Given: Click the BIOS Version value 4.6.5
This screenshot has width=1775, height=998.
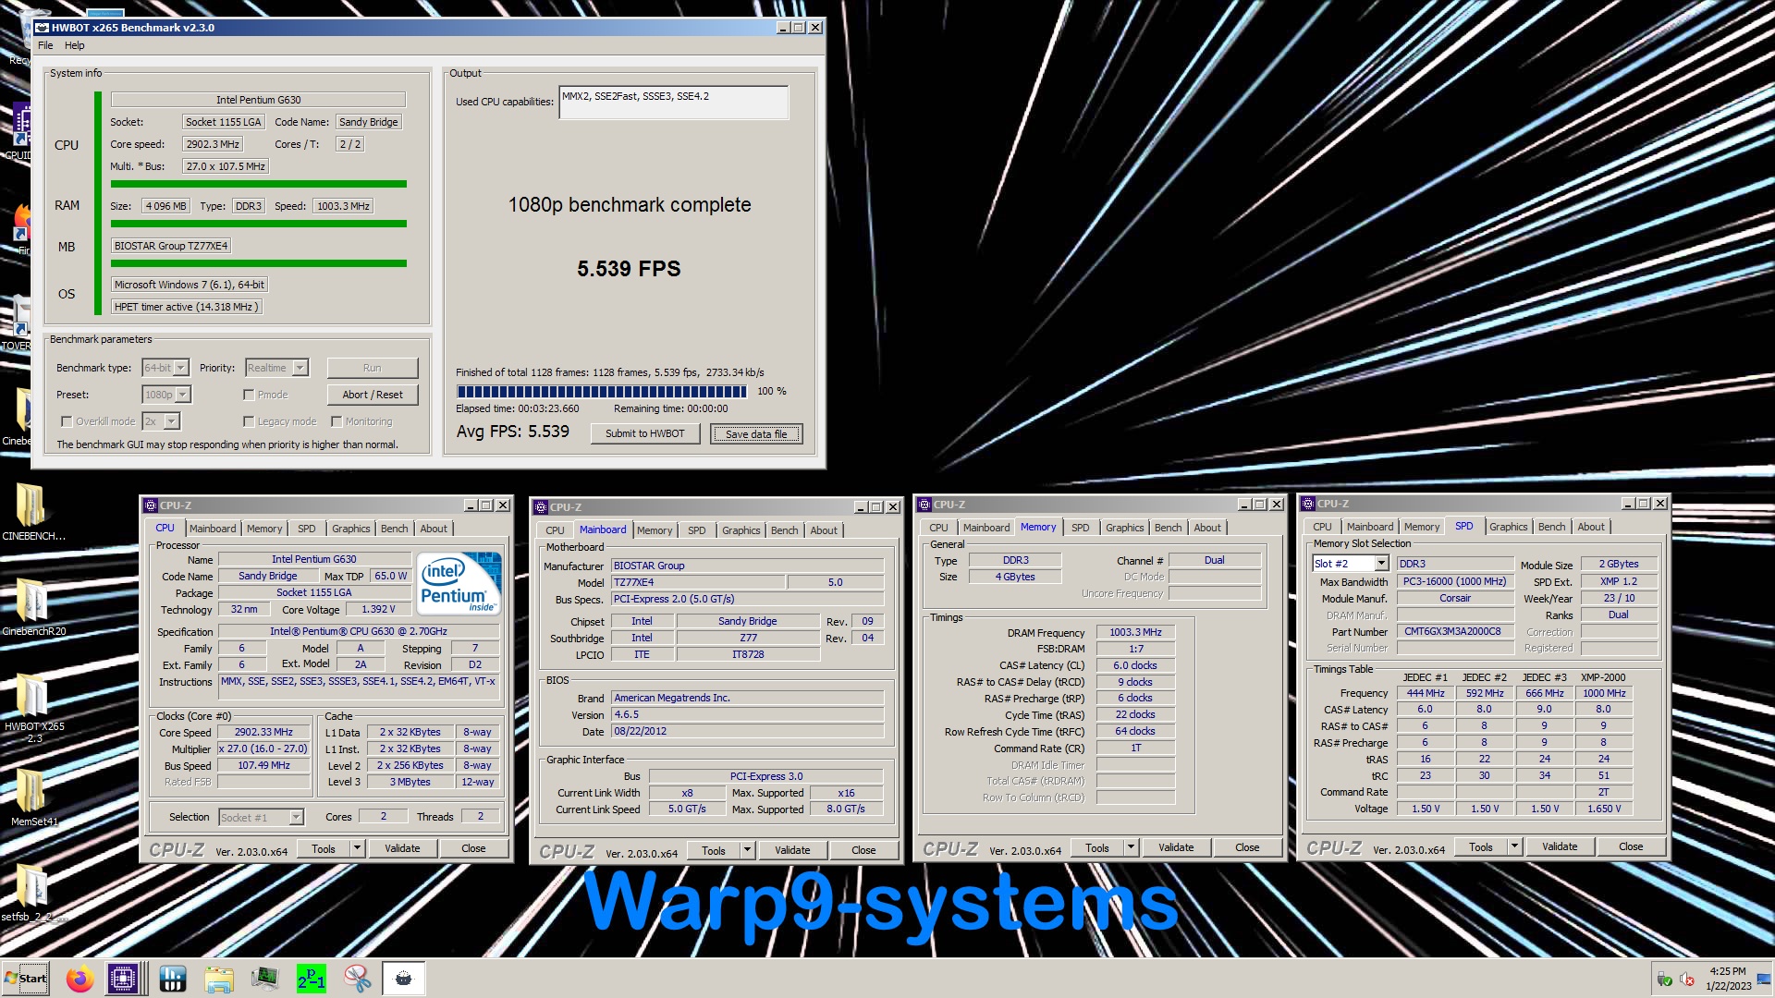Looking at the screenshot, I should tap(747, 714).
